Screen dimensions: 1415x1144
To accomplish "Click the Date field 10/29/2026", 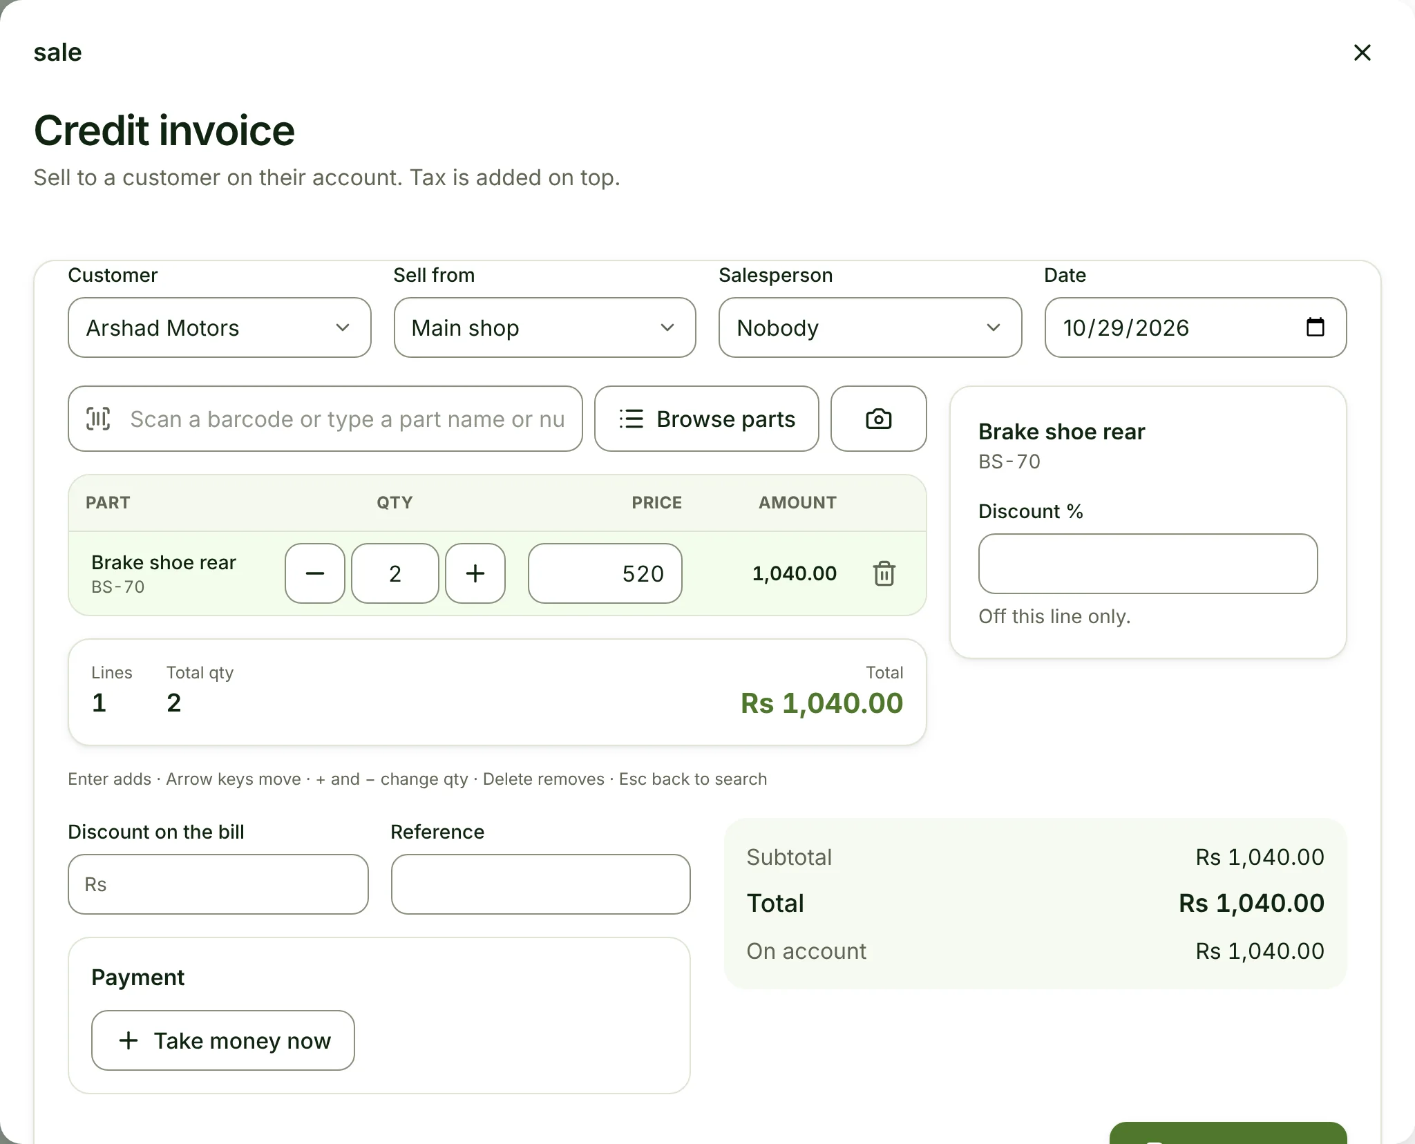I will [1195, 327].
